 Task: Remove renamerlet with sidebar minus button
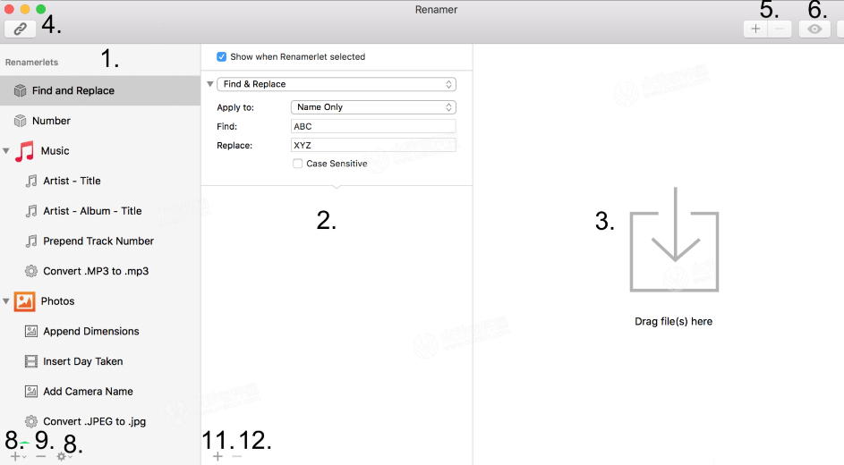pos(41,456)
